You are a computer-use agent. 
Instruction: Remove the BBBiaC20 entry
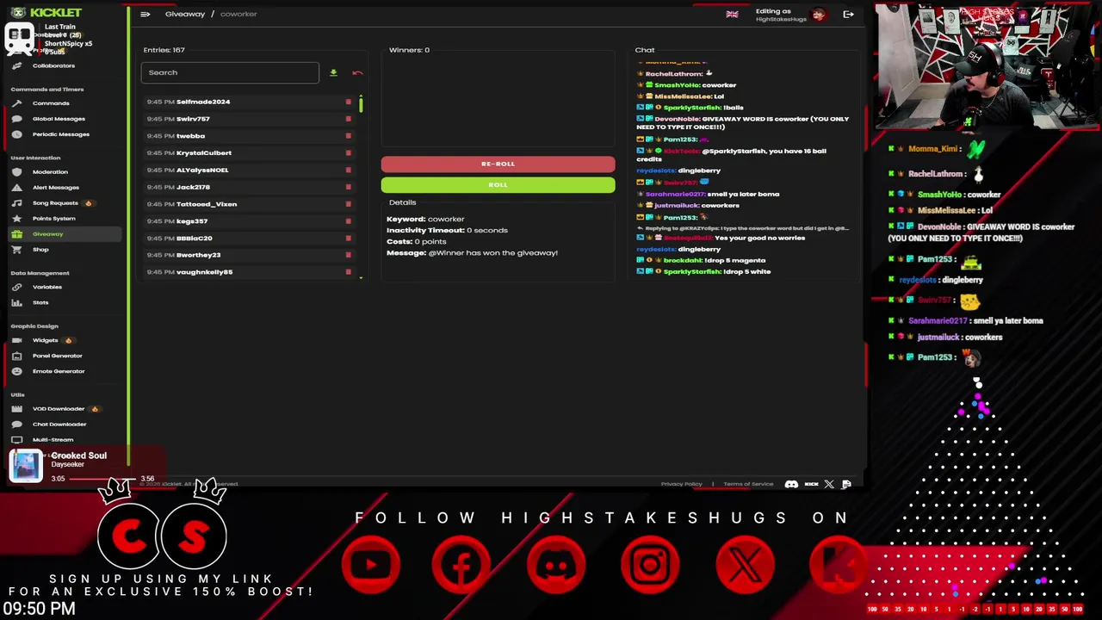tap(348, 239)
